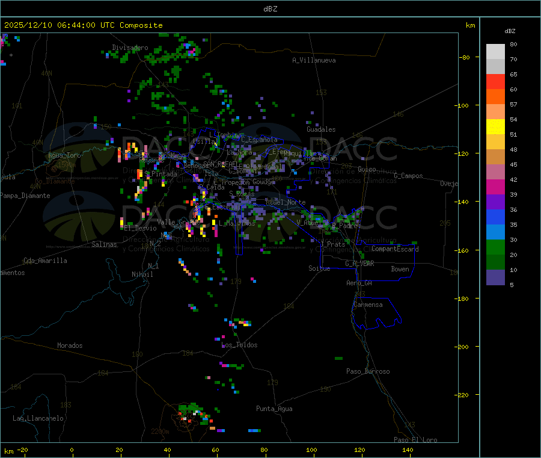The width and height of the screenshot is (541, 458).
Task: Click the blue outlined polygon around Carmensa
Action: (x=376, y=313)
